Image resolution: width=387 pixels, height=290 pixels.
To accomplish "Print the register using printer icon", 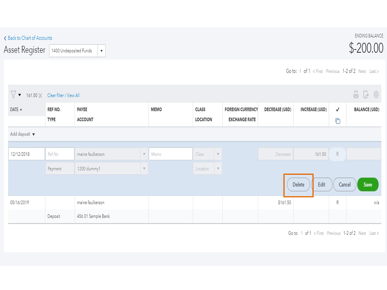I will coord(356,95).
